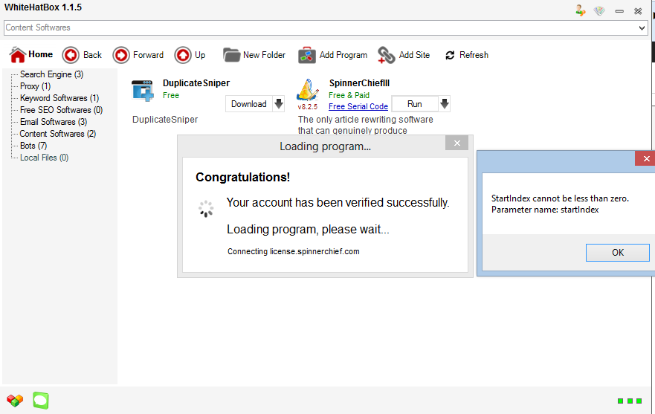
Task: Open the Bots (7) category
Action: [x=33, y=146]
